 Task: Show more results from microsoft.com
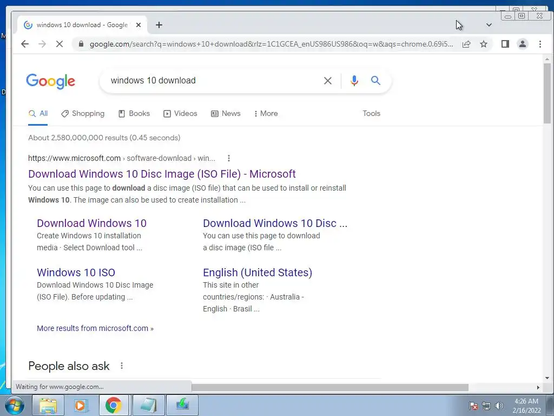[95, 328]
